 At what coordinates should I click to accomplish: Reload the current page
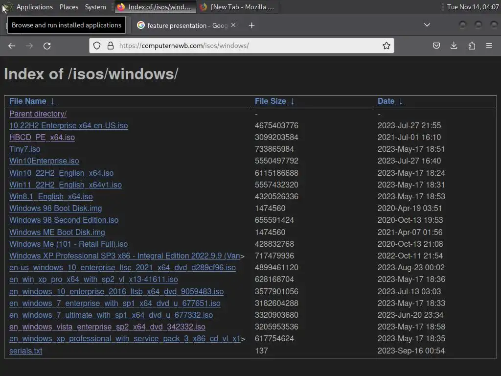point(47,46)
